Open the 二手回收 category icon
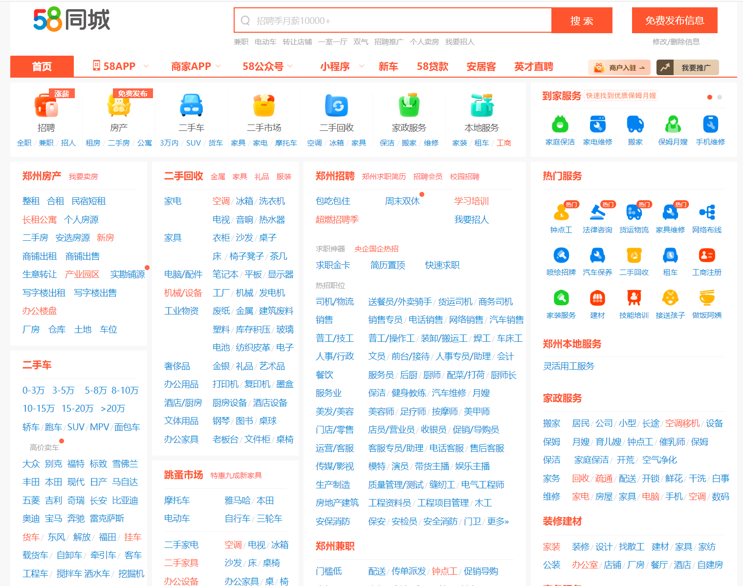 [x=336, y=105]
